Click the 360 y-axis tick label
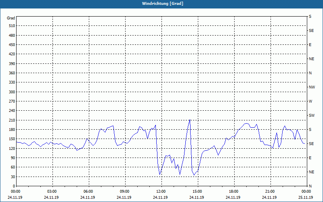This screenshot has width=323, height=202. coord(12,73)
